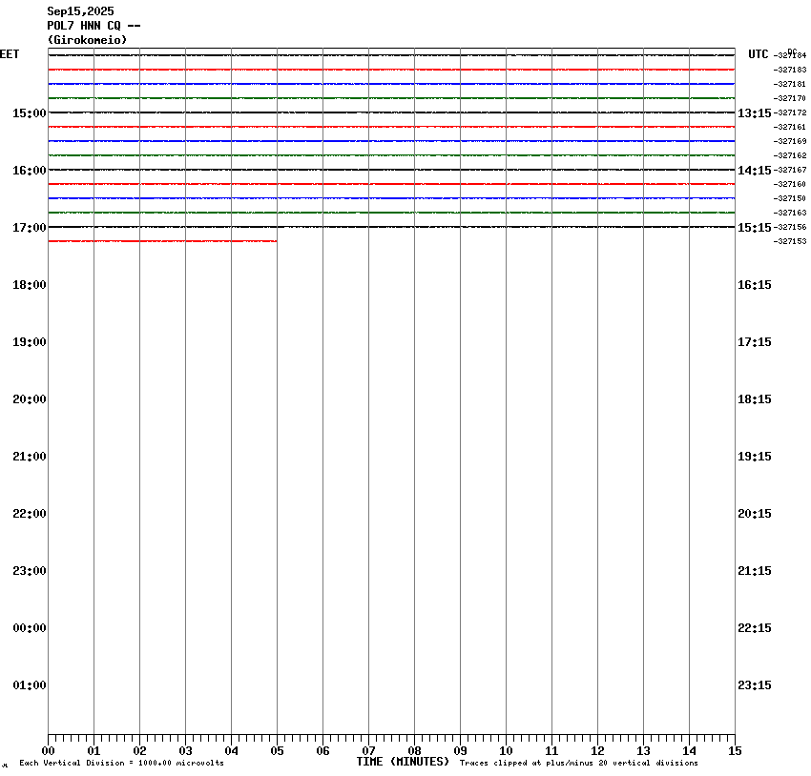
Task: Click the "00:00" EET time label
Action: coord(30,628)
